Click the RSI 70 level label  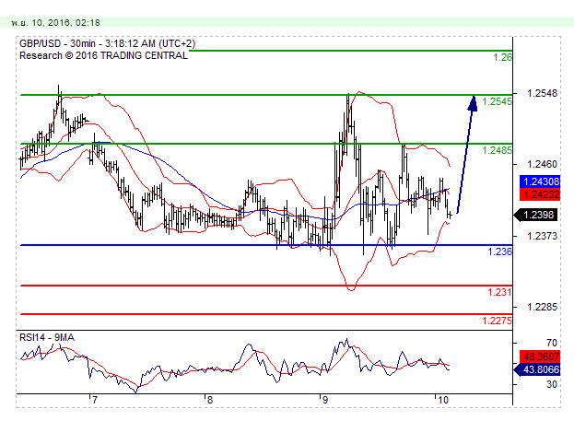[x=552, y=343]
